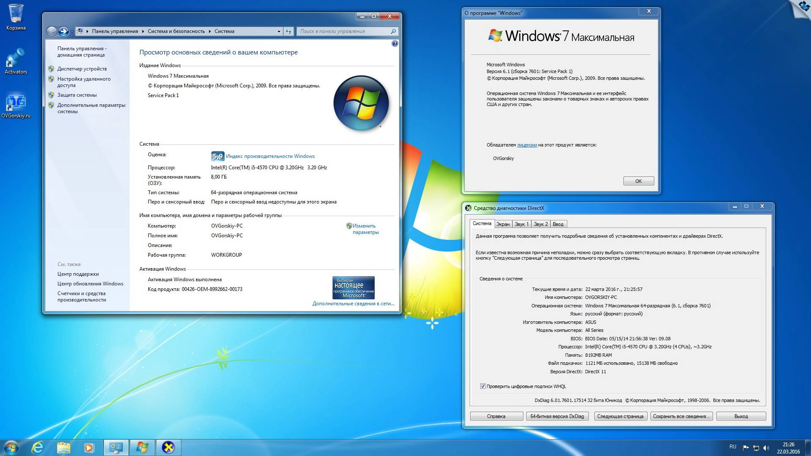Click 'Система и безопасность' breadcrumb segment
The image size is (811, 456).
coord(176,31)
